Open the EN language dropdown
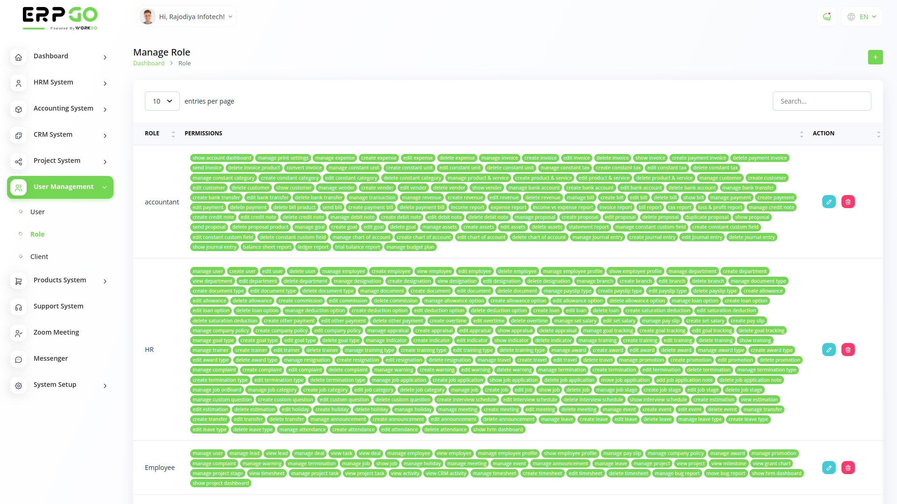This screenshot has width=897, height=504. pos(862,17)
